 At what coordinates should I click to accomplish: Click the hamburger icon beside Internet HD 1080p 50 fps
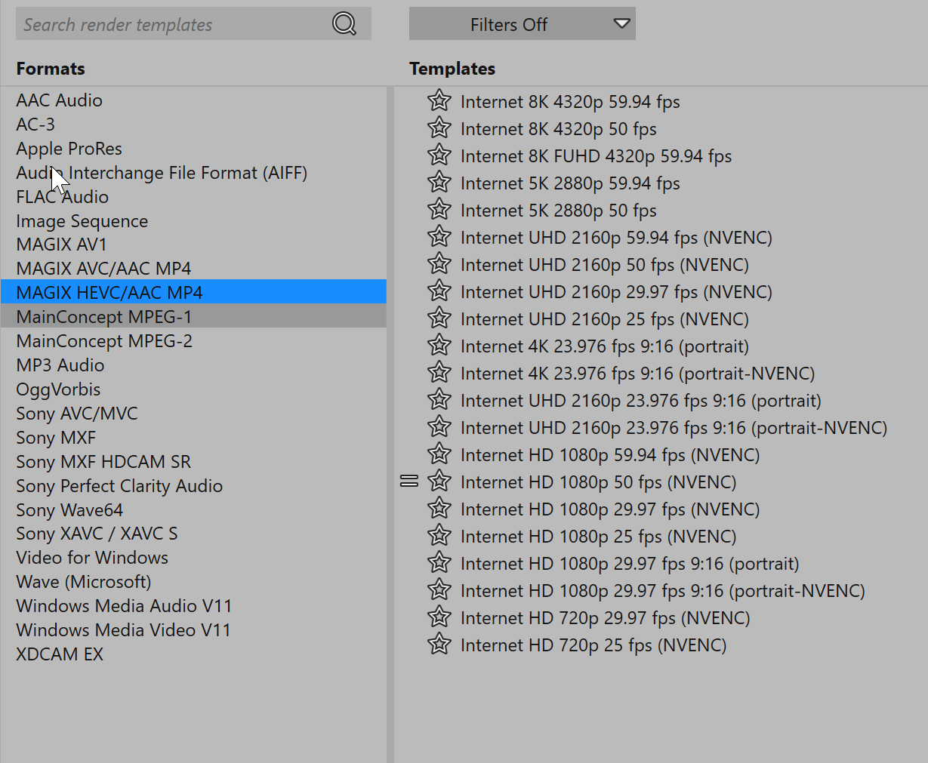tap(409, 481)
